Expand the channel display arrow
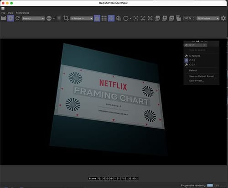Screen dimensions: 228x188 54,19
